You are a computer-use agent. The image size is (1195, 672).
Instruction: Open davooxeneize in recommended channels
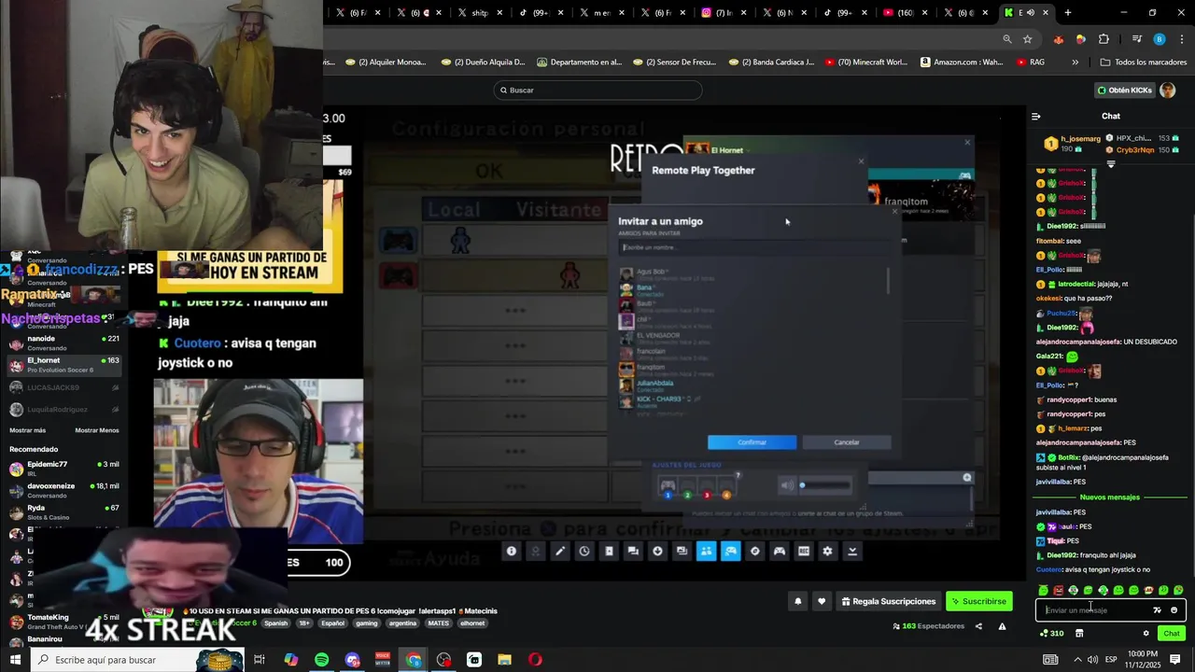pos(63,490)
